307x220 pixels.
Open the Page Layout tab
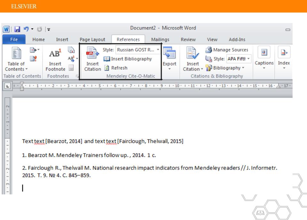point(92,40)
